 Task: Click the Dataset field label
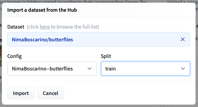point(16,27)
